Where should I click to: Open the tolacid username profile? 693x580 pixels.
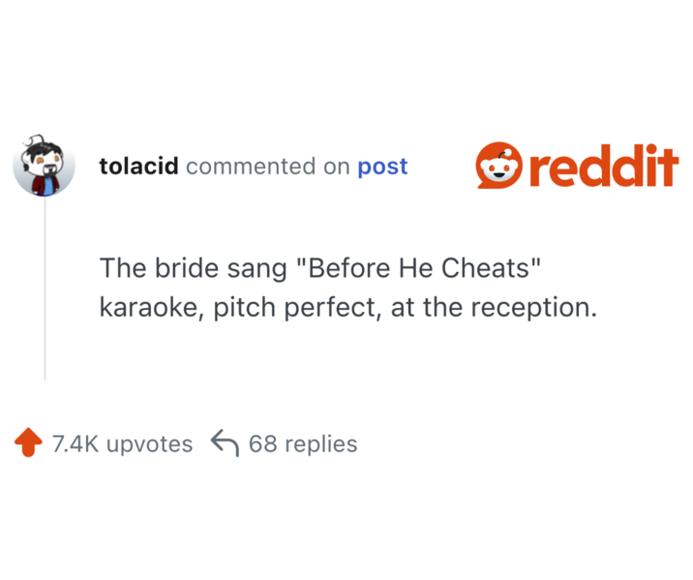(138, 167)
